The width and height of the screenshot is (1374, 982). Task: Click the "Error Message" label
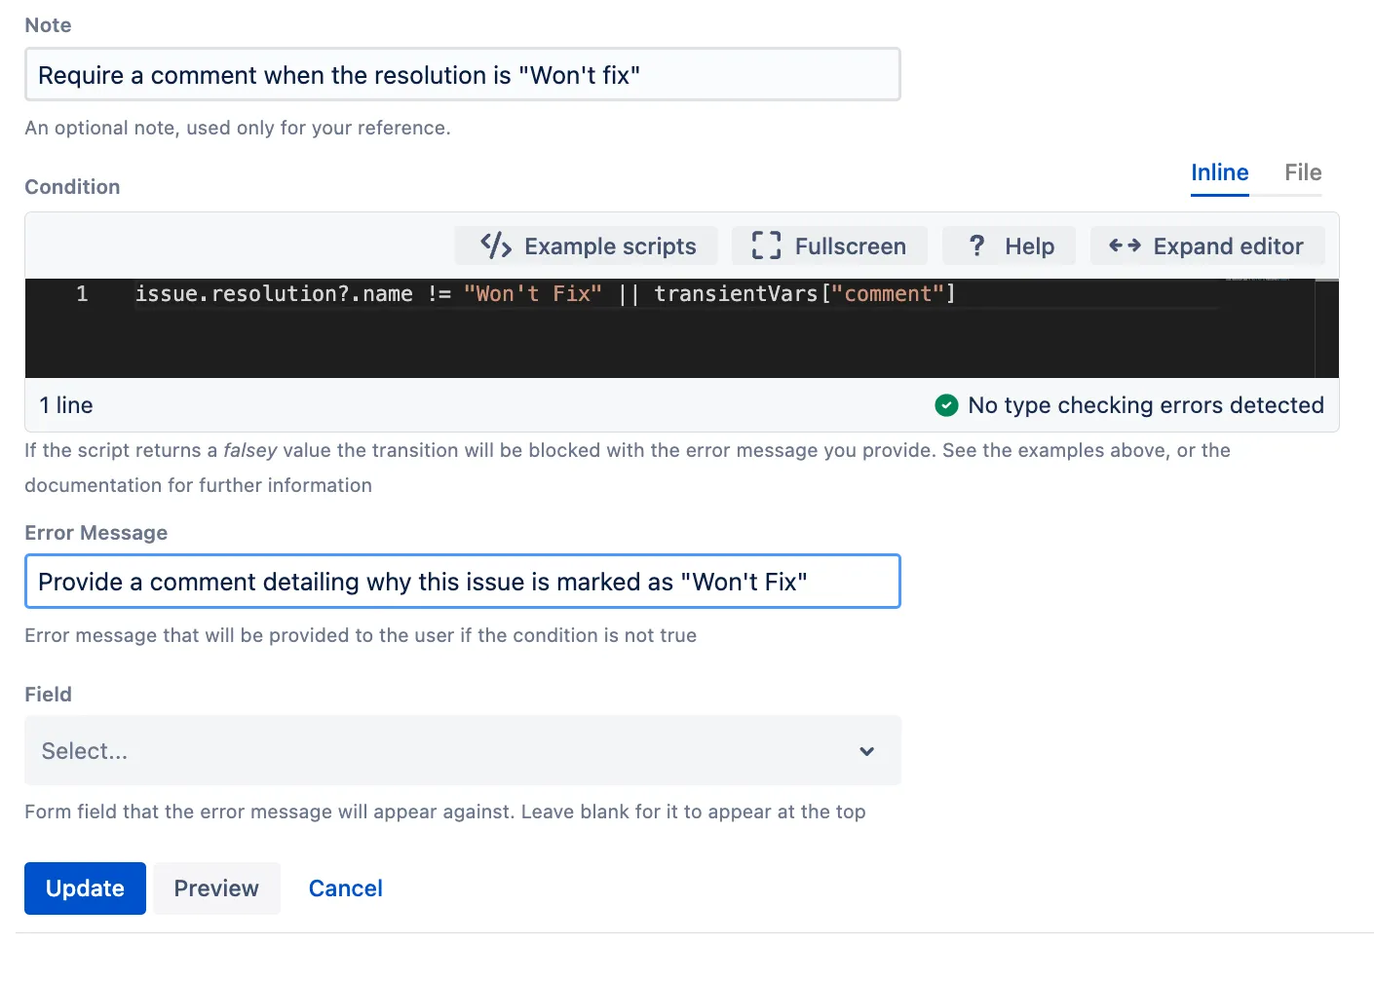pyautogui.click(x=96, y=533)
